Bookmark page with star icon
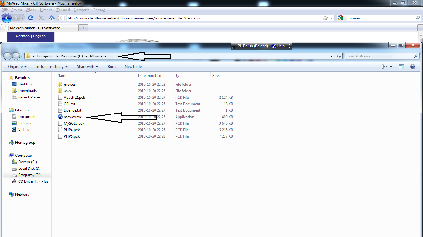The height and width of the screenshot is (237, 423). click(325, 18)
